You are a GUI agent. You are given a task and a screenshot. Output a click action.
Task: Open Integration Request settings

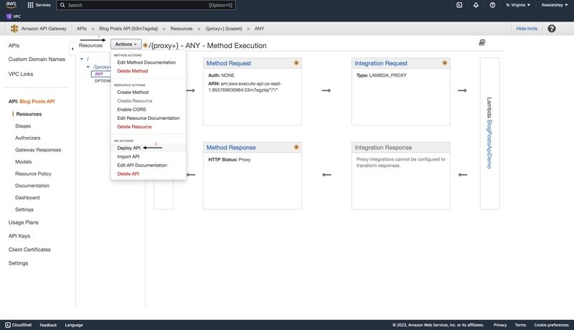coord(381,63)
